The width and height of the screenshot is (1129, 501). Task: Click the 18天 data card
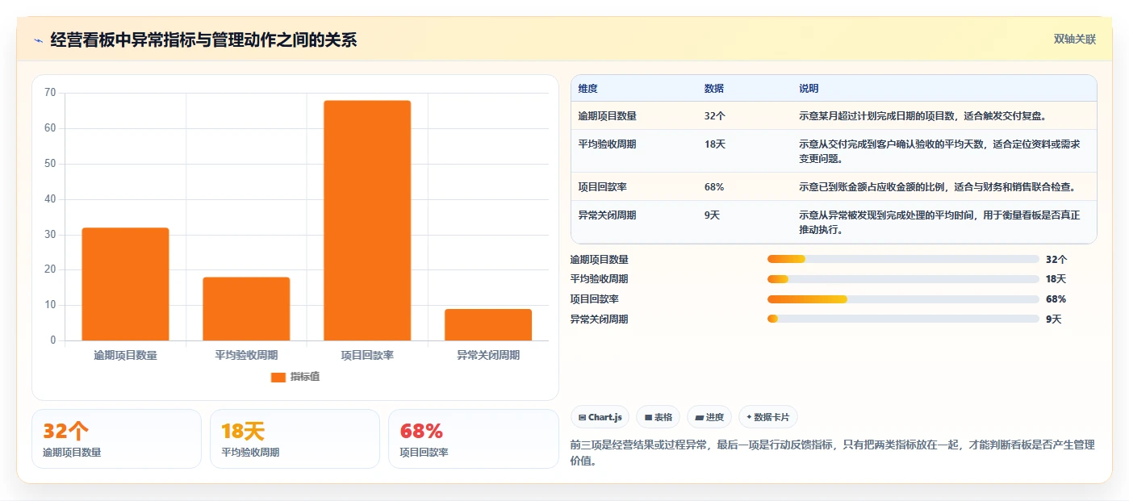point(295,439)
